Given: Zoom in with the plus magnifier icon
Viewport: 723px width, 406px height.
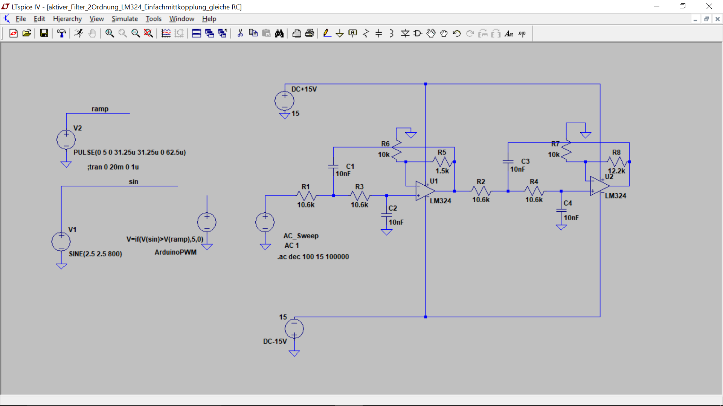Looking at the screenshot, I should tap(110, 33).
